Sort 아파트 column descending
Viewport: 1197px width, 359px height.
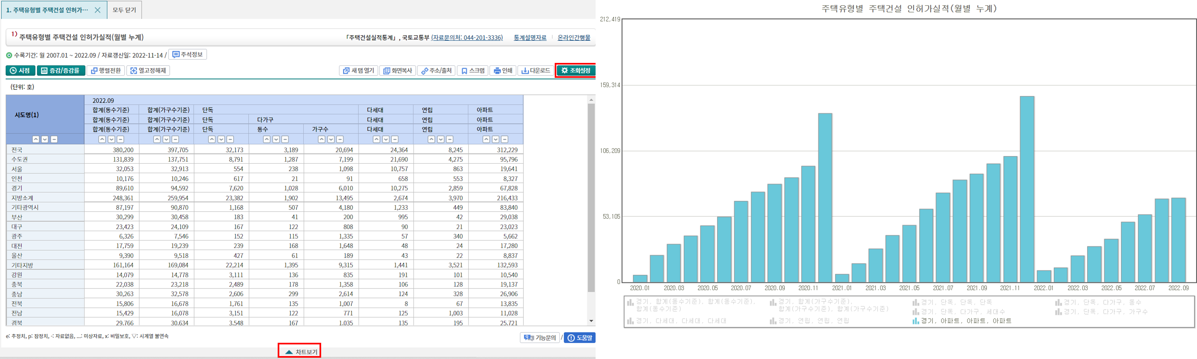click(495, 139)
